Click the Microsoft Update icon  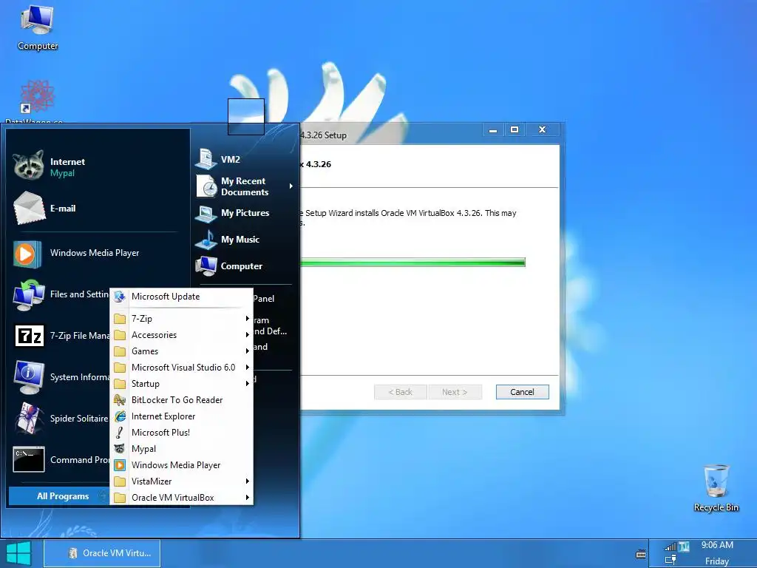point(120,297)
